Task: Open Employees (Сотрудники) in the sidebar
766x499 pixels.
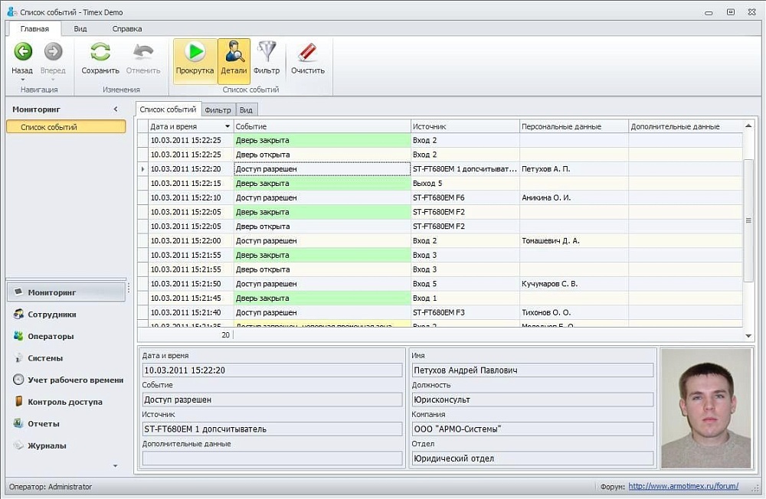Action: tap(51, 315)
